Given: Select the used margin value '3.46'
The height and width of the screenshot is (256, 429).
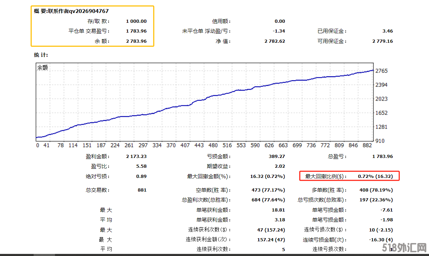Looking at the screenshot, I should click(x=388, y=31).
